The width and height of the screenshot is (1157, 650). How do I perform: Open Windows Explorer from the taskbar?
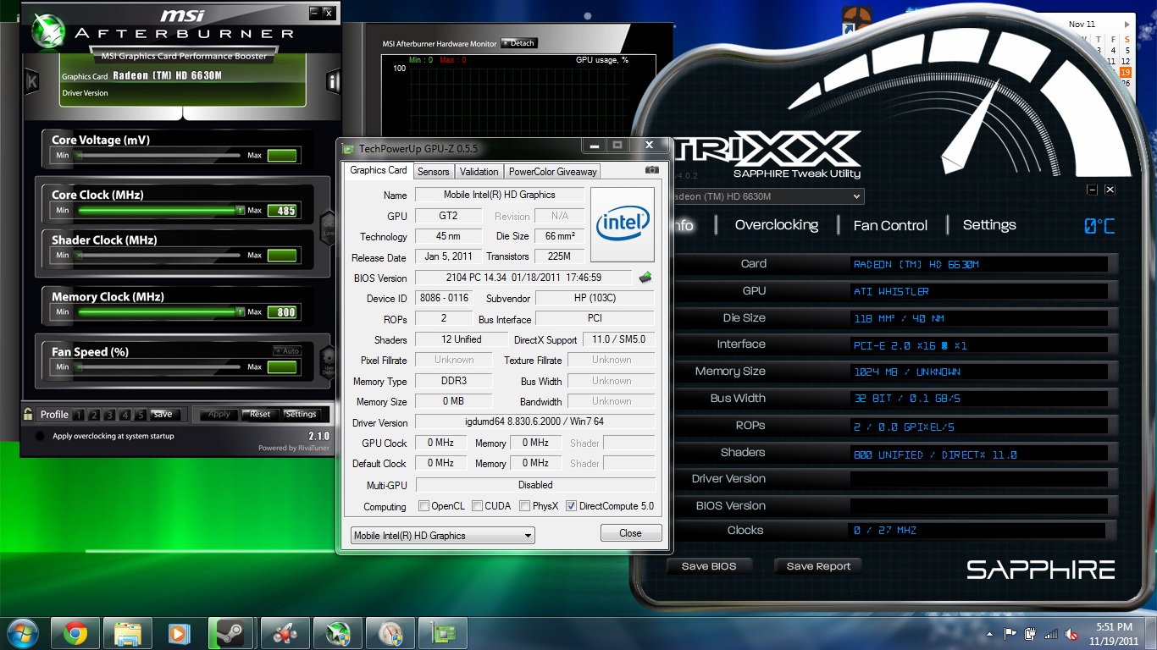point(128,632)
